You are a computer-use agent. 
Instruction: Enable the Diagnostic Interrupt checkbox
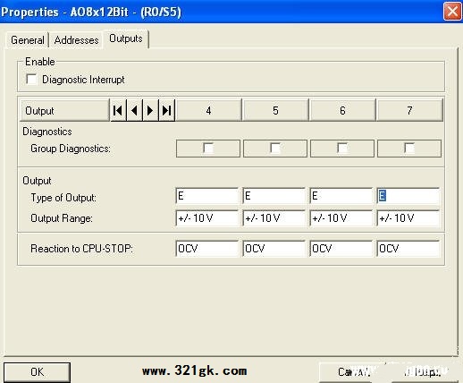click(x=31, y=80)
